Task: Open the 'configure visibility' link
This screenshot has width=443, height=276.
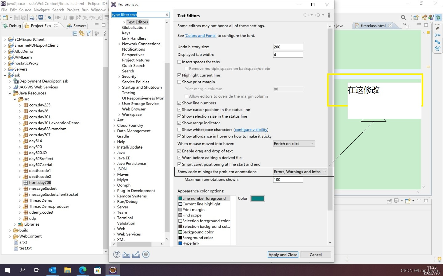Action: (251, 130)
